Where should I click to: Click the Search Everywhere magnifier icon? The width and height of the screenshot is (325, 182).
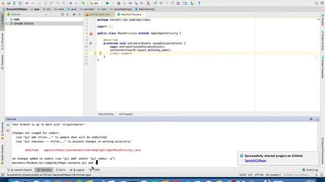316,4
